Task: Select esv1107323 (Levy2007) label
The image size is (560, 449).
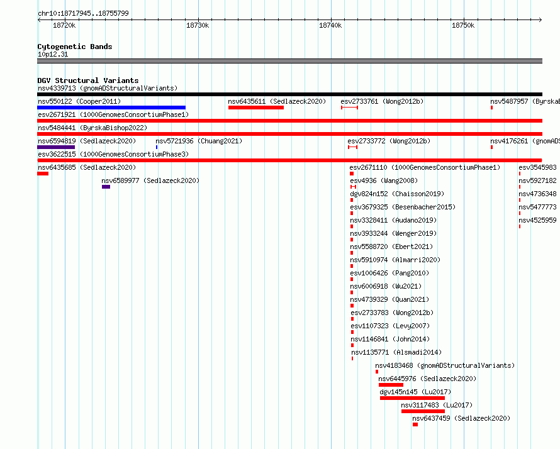Action: (x=390, y=326)
